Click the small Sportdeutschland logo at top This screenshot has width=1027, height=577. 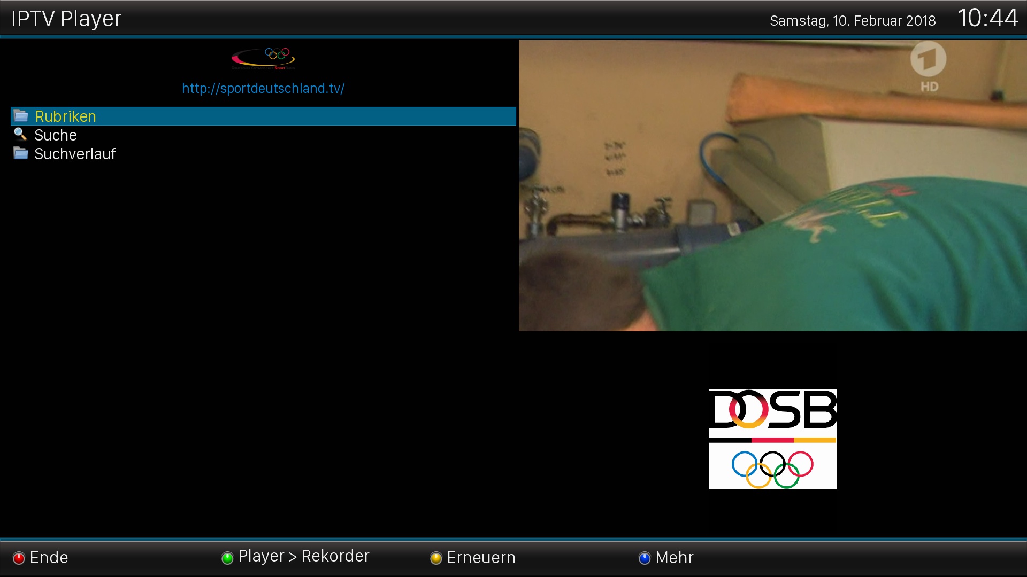click(x=263, y=58)
